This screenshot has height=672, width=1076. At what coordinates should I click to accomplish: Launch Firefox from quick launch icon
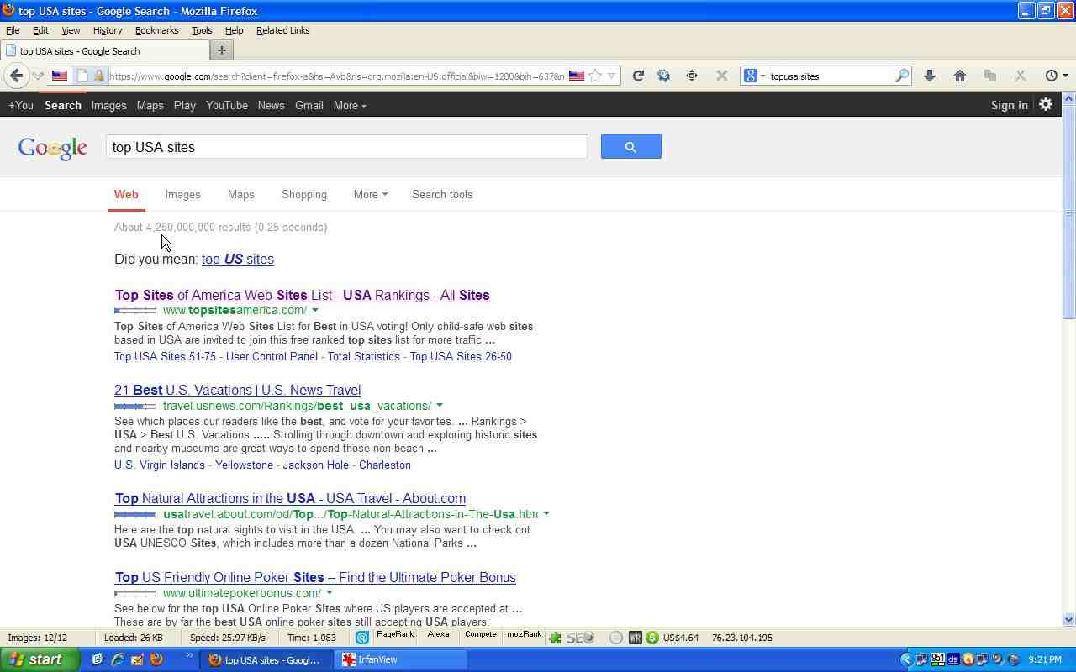point(156,659)
